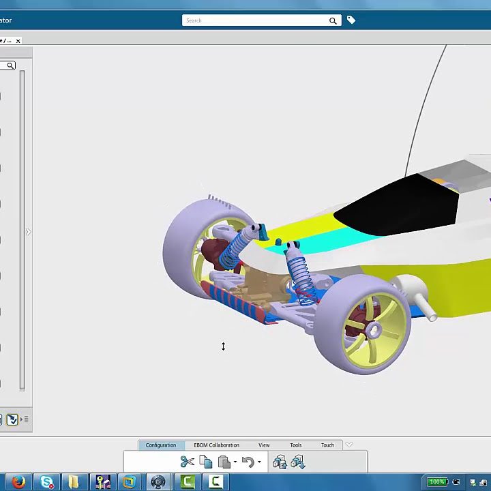Click the Paste clipboard icon

pos(224,462)
